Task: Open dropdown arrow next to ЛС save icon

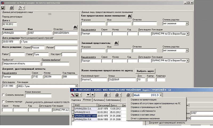Action: point(80,95)
